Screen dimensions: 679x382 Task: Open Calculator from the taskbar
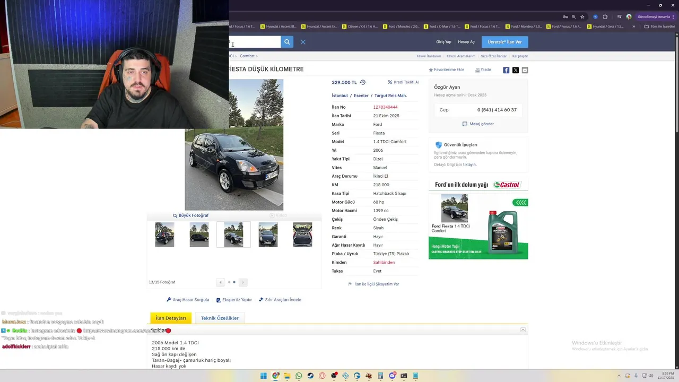coord(380,376)
